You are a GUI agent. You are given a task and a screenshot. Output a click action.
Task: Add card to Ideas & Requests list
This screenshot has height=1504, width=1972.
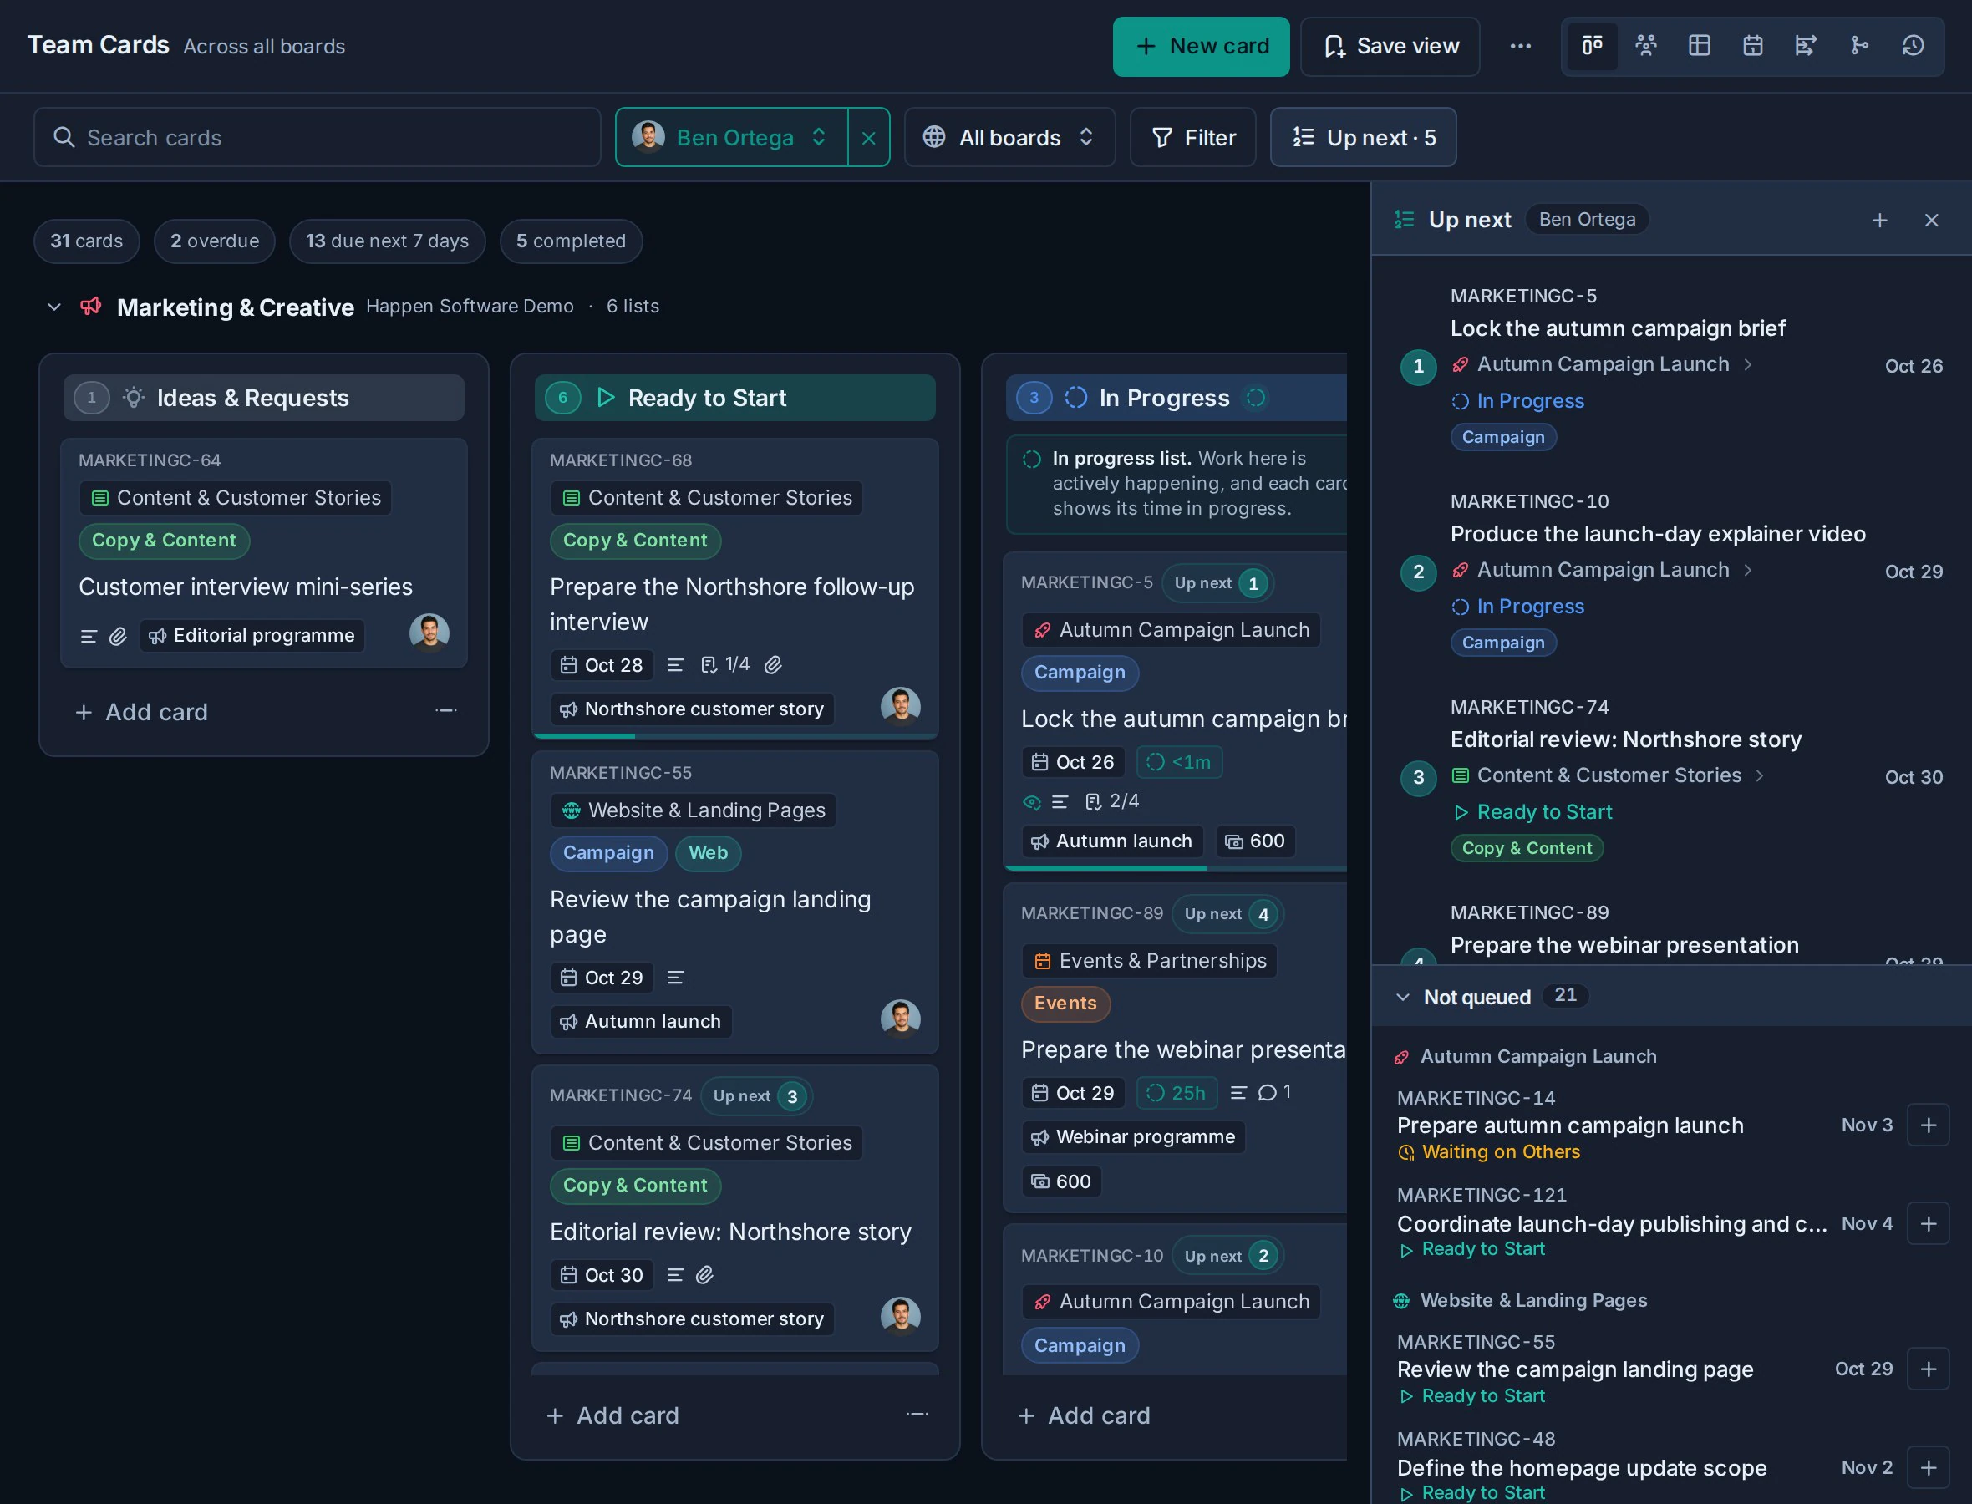[x=141, y=713]
